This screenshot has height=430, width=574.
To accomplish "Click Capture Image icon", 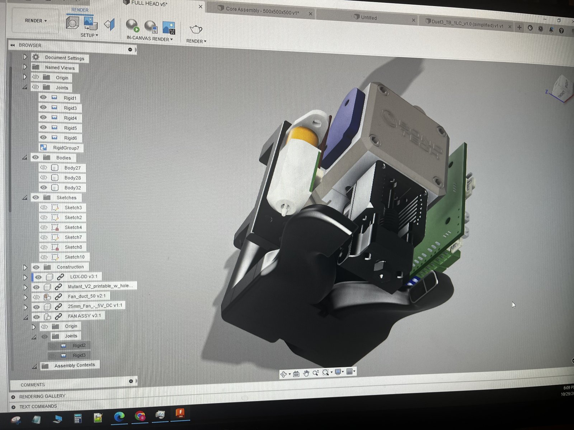I will click(169, 27).
